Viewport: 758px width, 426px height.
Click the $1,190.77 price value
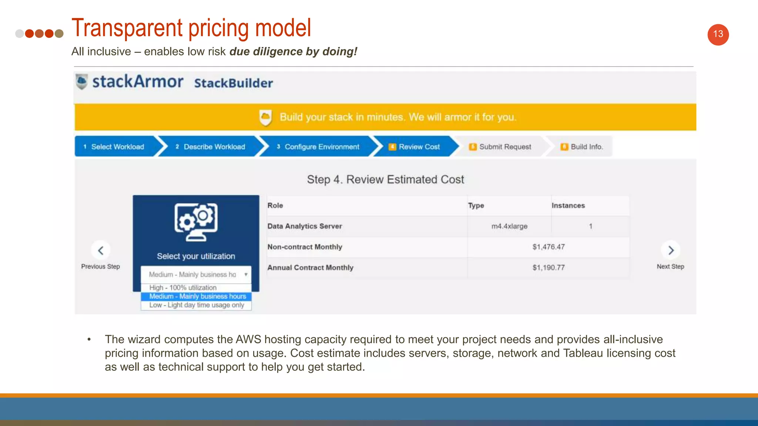coord(549,267)
